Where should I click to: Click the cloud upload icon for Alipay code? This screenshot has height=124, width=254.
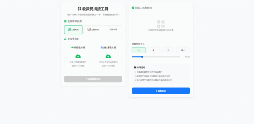point(108,56)
